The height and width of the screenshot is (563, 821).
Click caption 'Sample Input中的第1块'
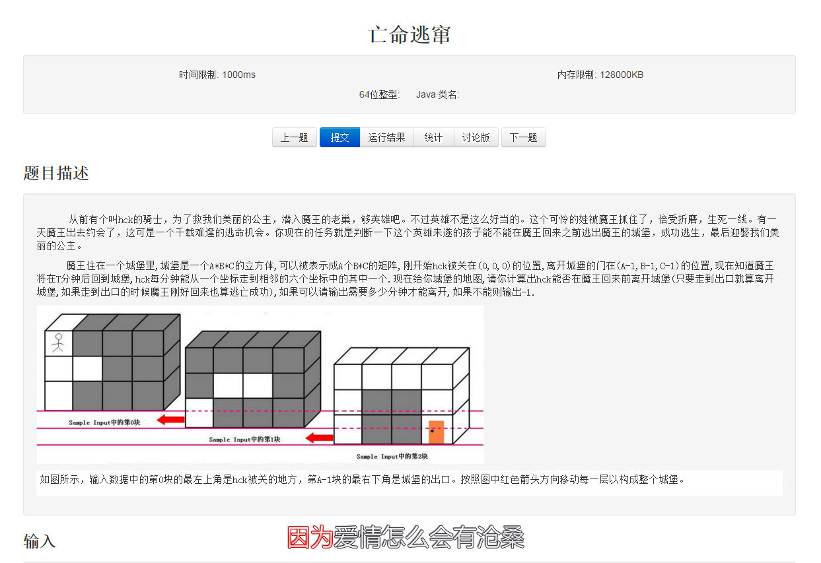tap(244, 439)
